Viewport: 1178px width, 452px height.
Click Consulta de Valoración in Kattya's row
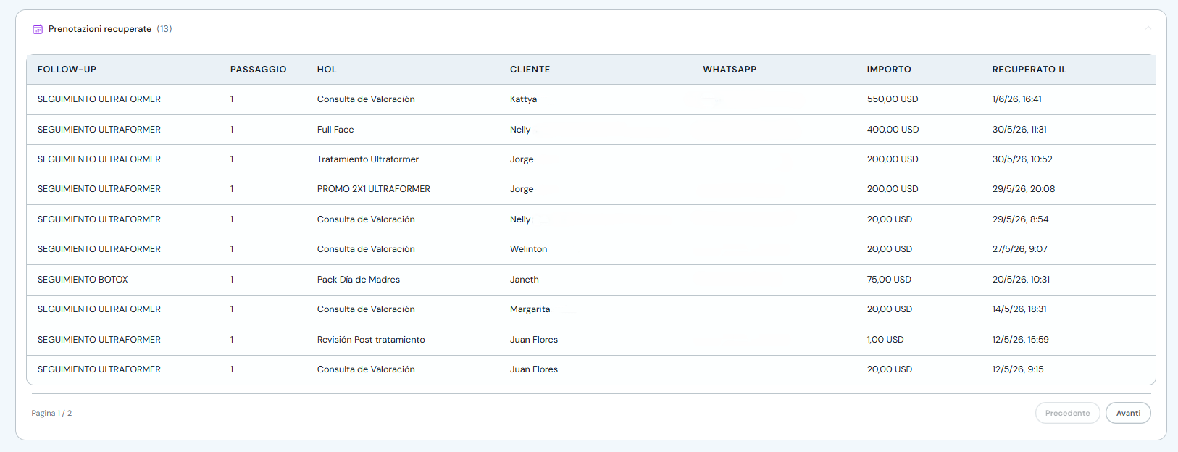tap(366, 99)
